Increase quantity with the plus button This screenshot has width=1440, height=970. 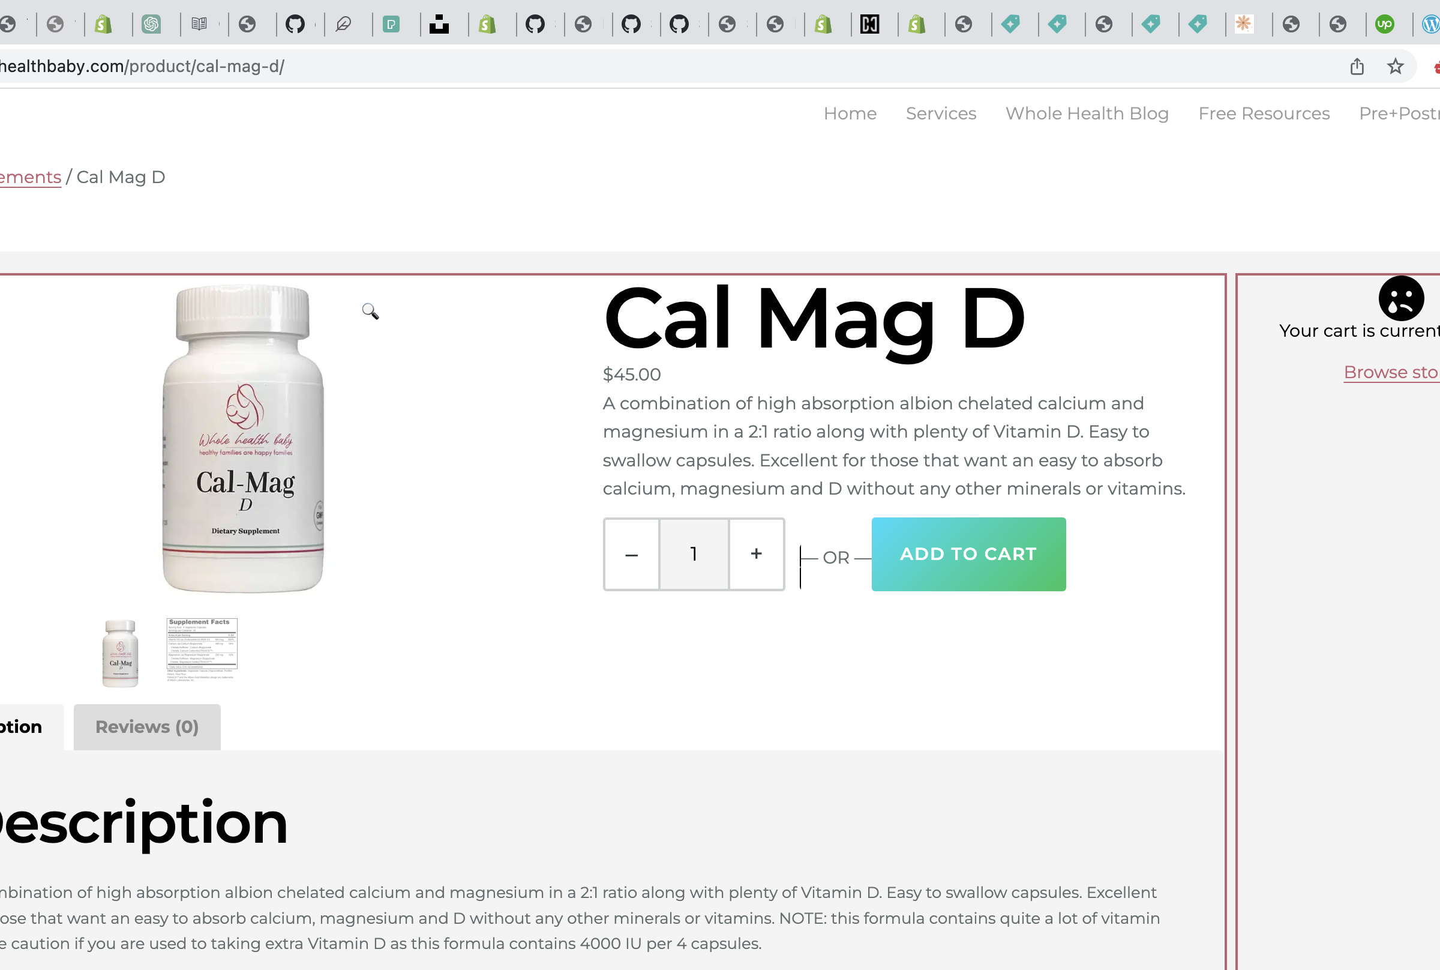[756, 554]
